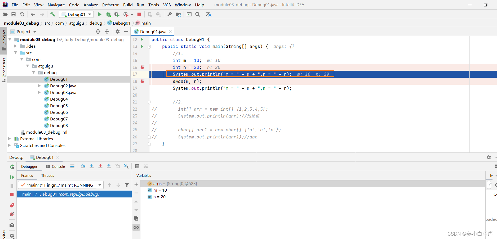Viewport: 497px width, 239px height.
Task: Expand the .idea folder
Action: pyautogui.click(x=16, y=46)
